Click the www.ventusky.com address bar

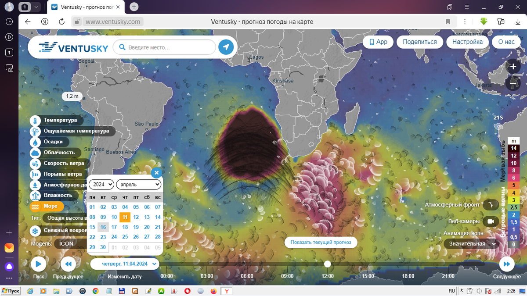click(113, 21)
